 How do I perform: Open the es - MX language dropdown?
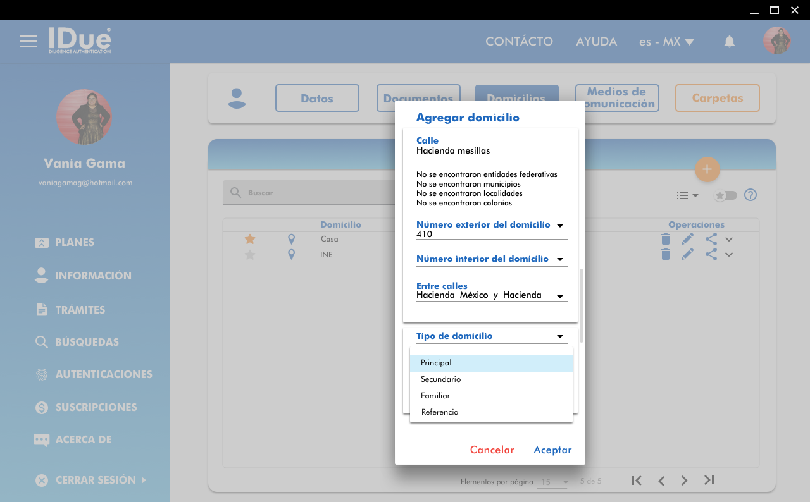click(666, 42)
